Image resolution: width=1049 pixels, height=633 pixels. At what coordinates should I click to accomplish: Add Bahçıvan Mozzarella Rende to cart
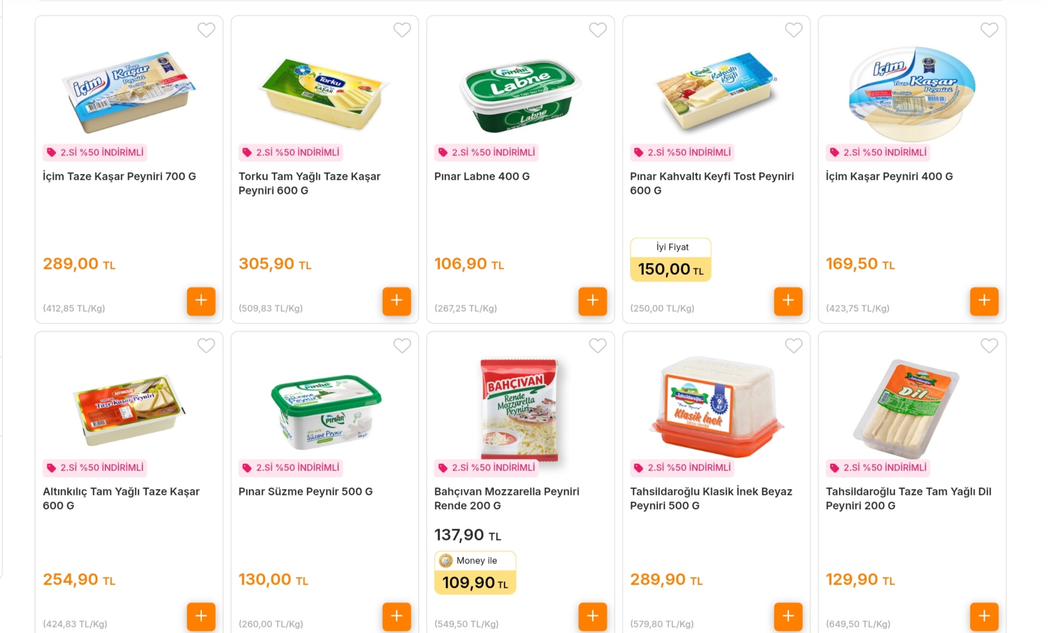592,616
